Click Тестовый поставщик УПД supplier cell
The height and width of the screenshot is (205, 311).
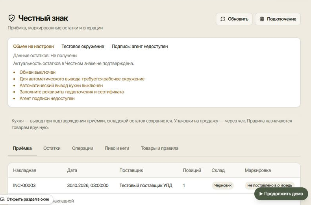pyautogui.click(x=146, y=186)
